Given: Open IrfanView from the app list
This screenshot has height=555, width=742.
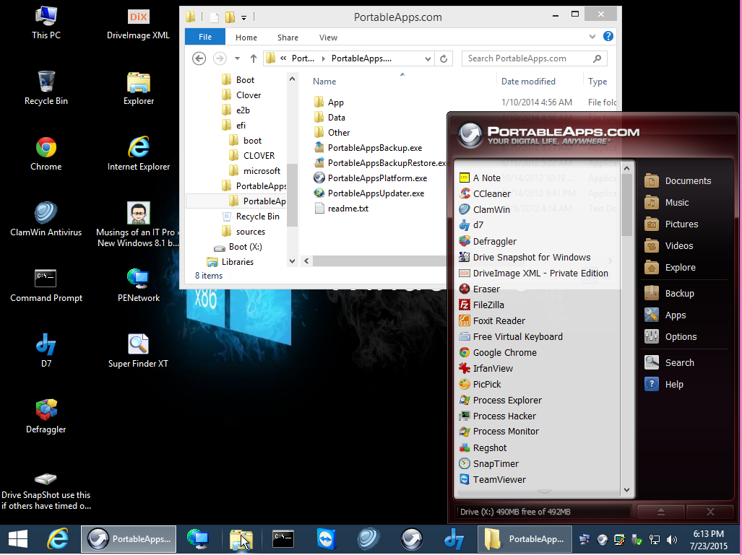Looking at the screenshot, I should [x=486, y=368].
